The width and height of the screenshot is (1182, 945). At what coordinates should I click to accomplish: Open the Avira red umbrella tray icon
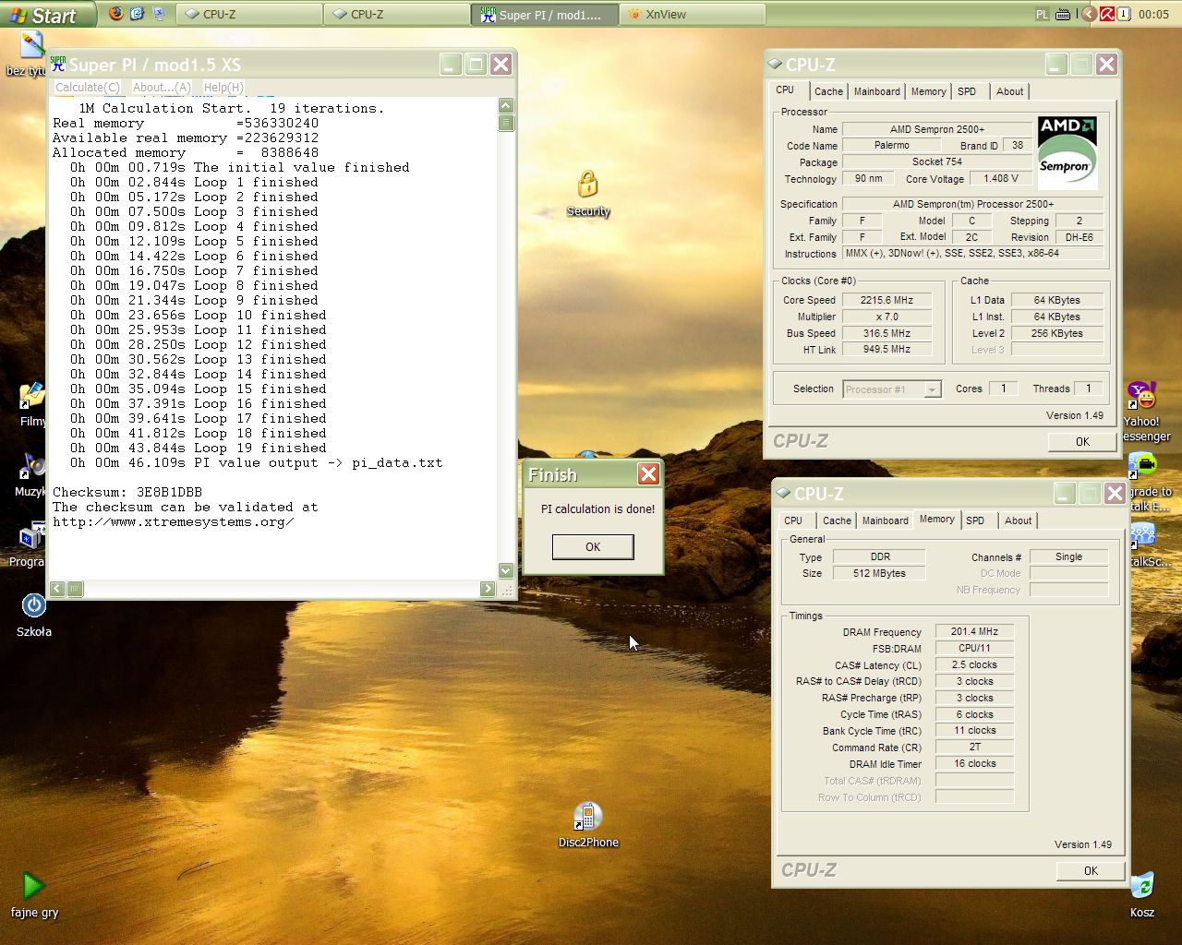pos(1106,14)
